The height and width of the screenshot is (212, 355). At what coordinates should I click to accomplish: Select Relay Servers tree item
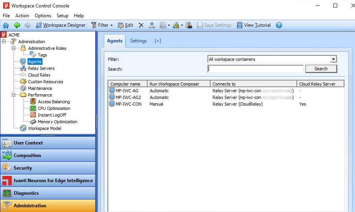click(x=41, y=68)
